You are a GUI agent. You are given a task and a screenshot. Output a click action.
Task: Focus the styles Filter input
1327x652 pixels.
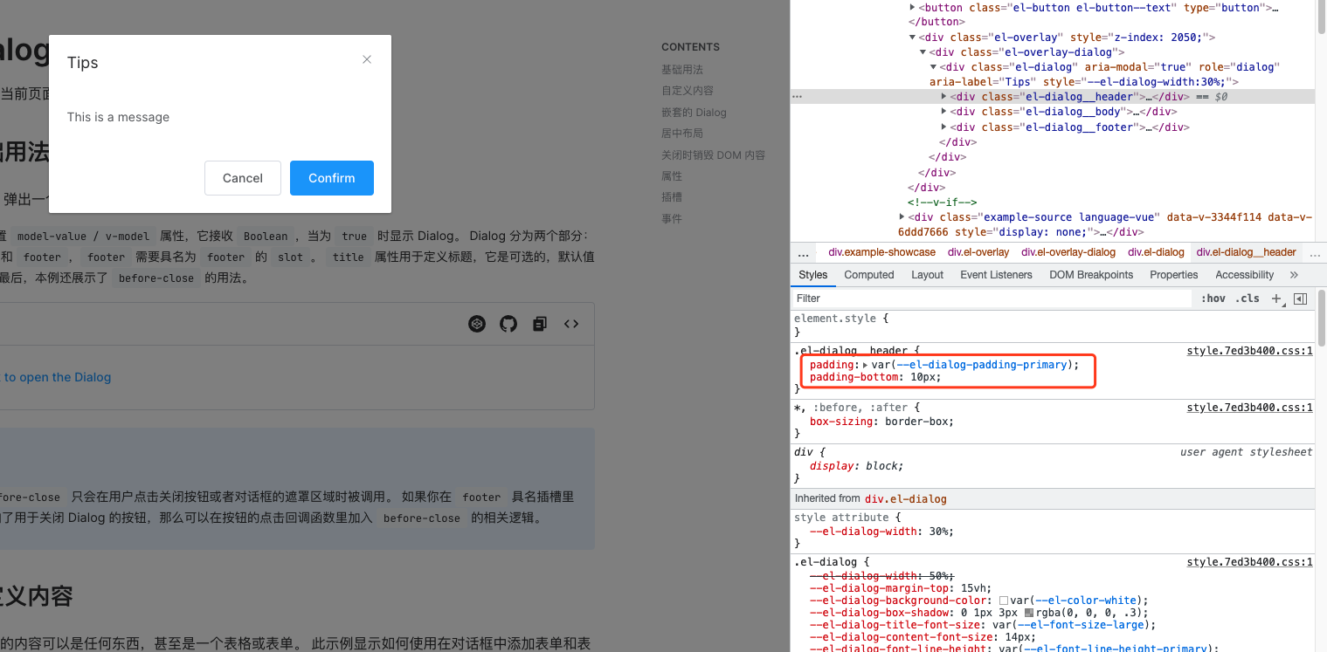(x=992, y=299)
